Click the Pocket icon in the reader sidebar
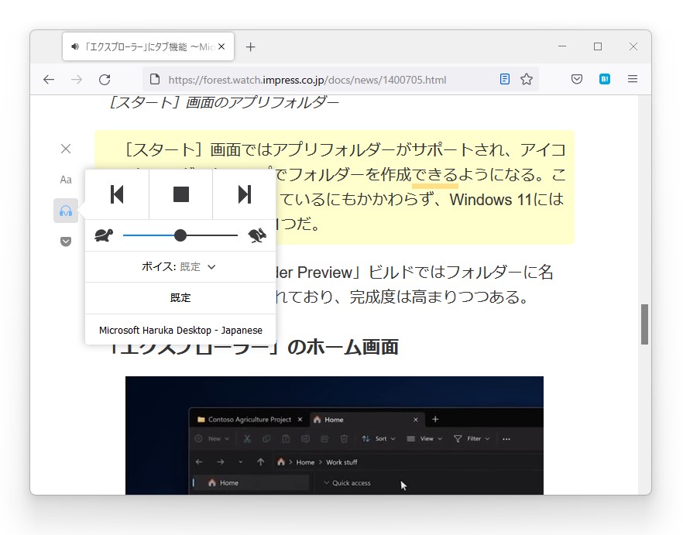Viewport: 683px width, 535px height. click(x=65, y=242)
